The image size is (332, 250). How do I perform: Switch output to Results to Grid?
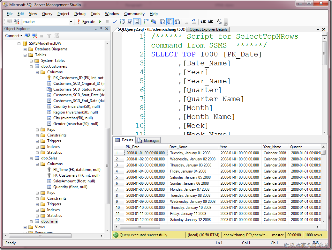coord(170,22)
